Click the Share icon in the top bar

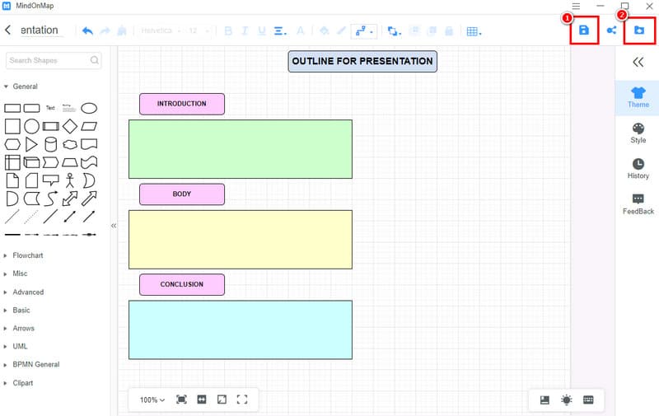pos(611,30)
